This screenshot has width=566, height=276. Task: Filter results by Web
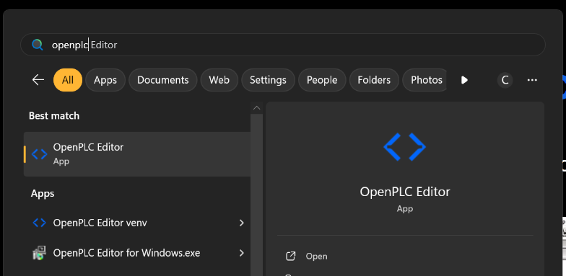pos(219,80)
